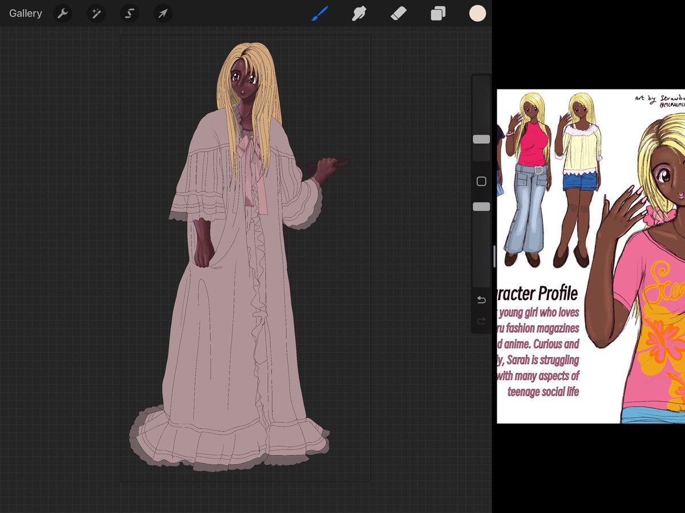The image size is (685, 513).
Task: Click the brush opacity slider handle
Action: [481, 207]
